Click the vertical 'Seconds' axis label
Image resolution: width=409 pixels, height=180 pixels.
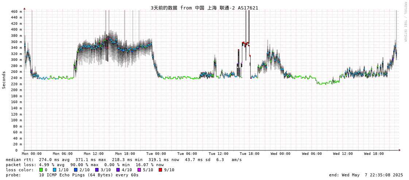click(x=4, y=80)
